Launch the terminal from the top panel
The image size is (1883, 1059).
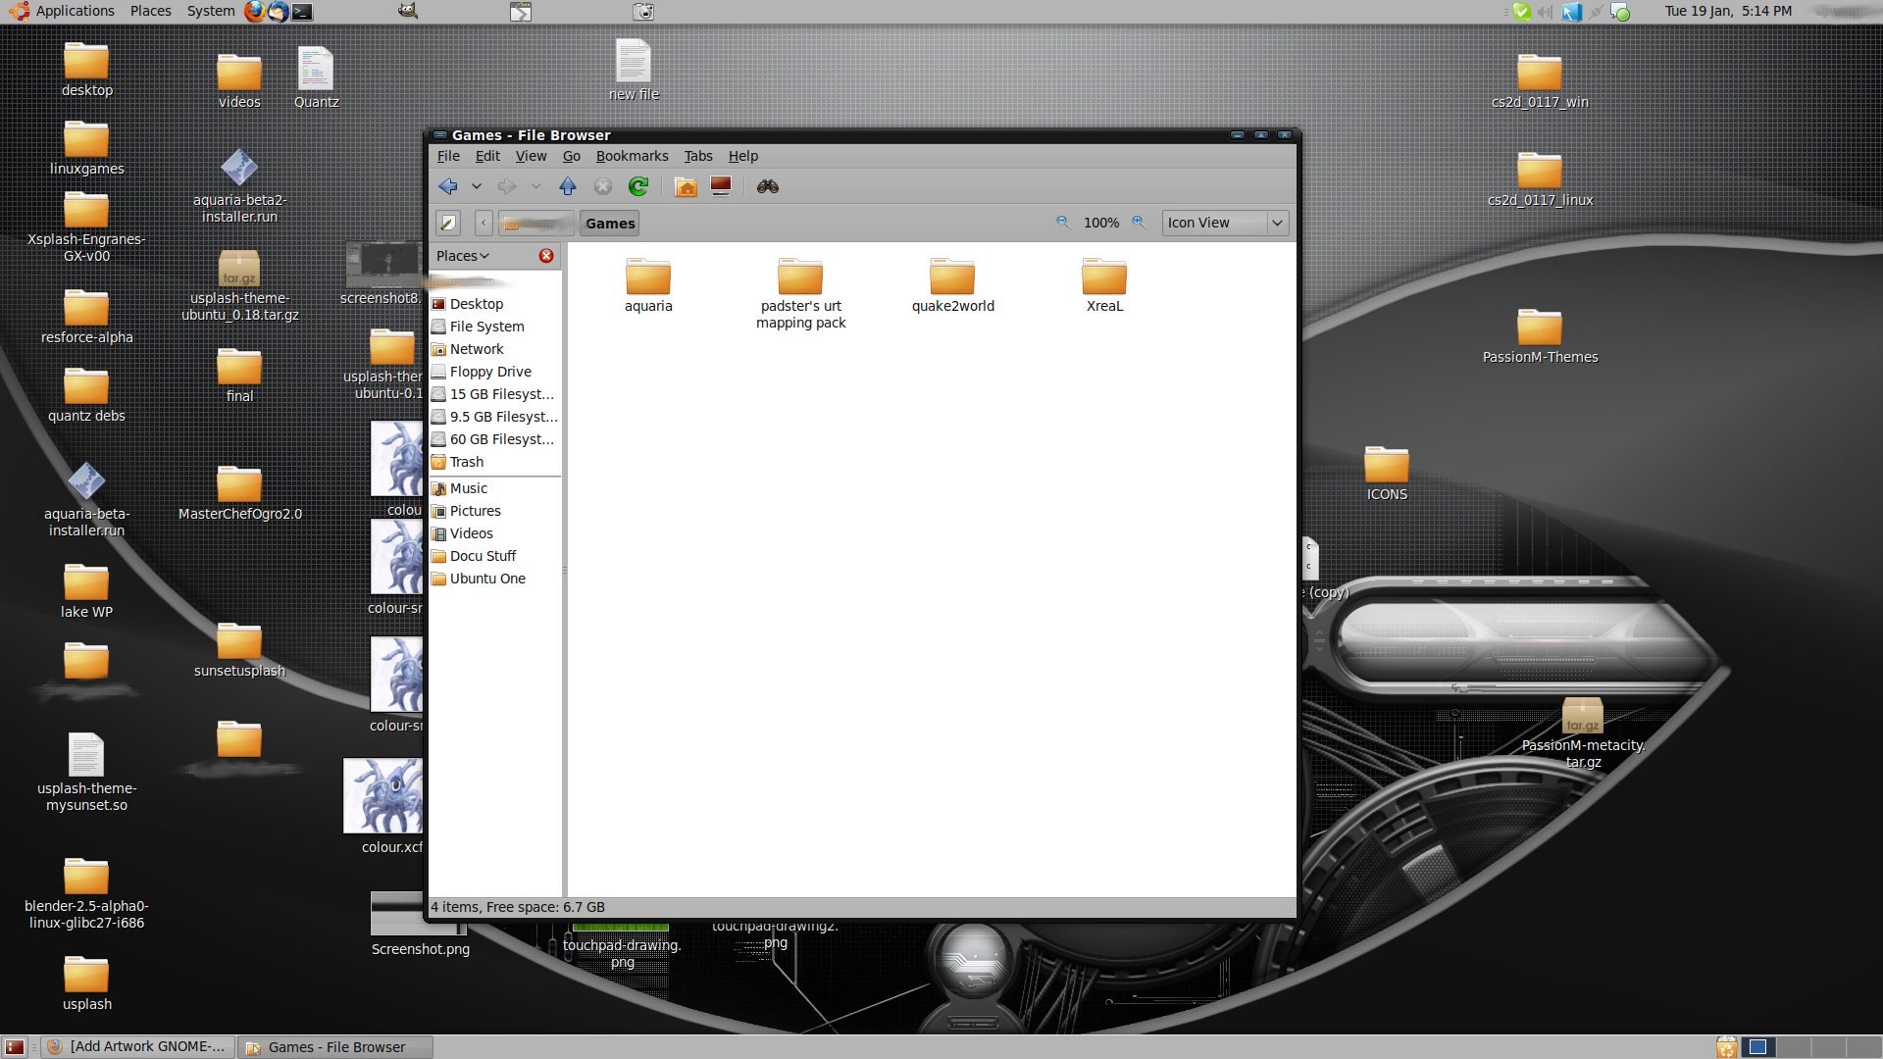pos(302,12)
